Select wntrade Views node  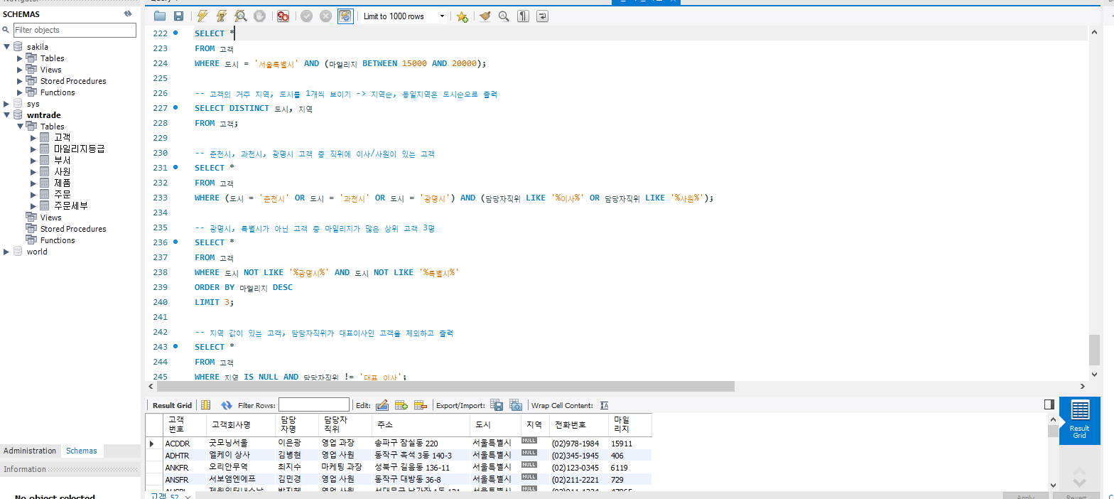(x=50, y=218)
